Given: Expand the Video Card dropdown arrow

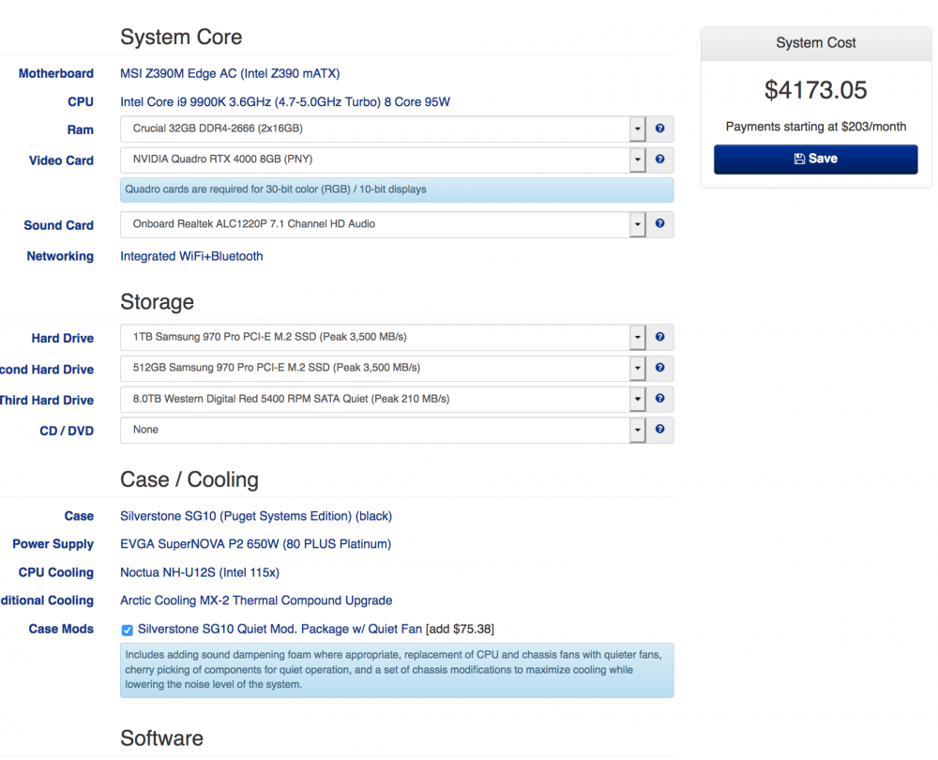Looking at the screenshot, I should 638,160.
